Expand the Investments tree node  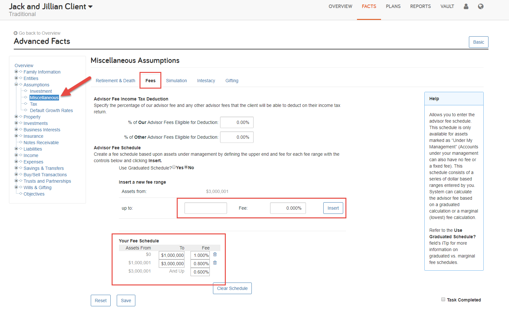[x=16, y=123]
